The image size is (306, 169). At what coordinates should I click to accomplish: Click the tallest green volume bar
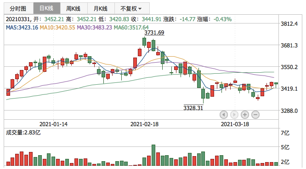pyautogui.click(x=153, y=155)
